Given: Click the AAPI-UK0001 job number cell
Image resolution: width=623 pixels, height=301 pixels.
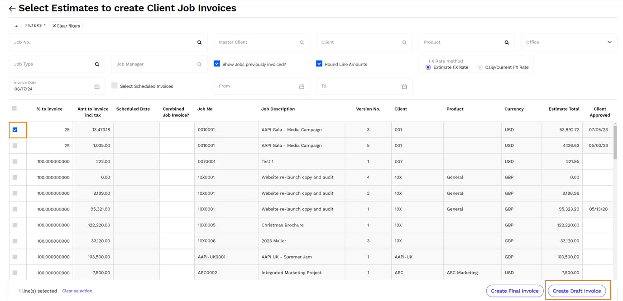Looking at the screenshot, I should (226, 257).
